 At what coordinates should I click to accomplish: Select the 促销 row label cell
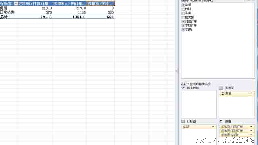pyautogui.click(x=9, y=8)
